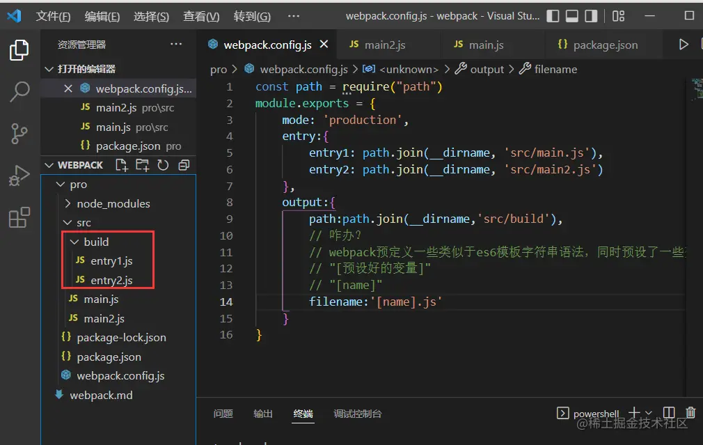
Task: Switch to the 调试控制台 panel tab
Action: (x=358, y=414)
